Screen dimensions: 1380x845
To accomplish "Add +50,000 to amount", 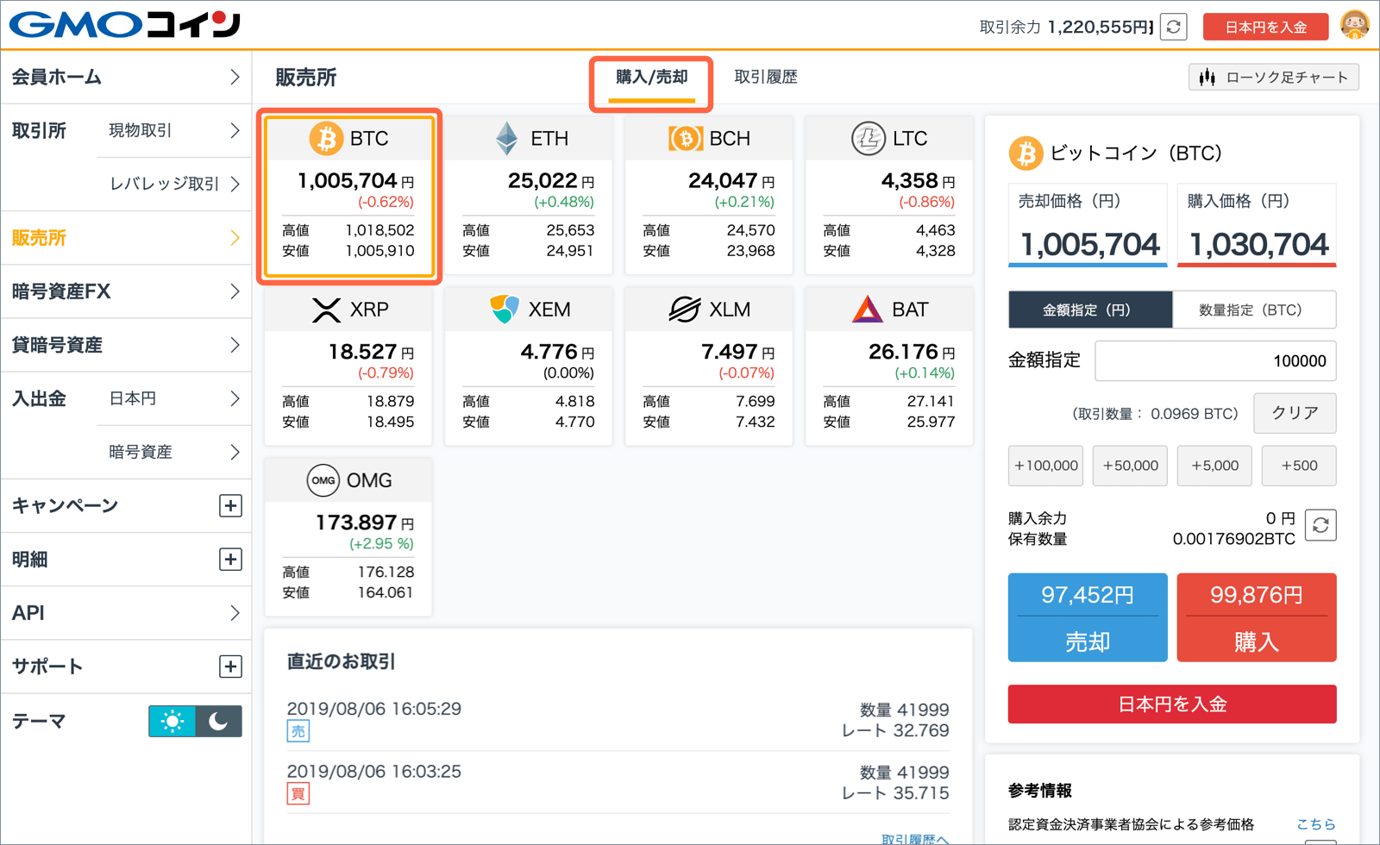I will pyautogui.click(x=1130, y=466).
